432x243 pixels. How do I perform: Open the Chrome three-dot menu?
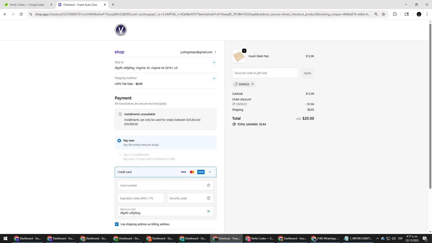427,14
